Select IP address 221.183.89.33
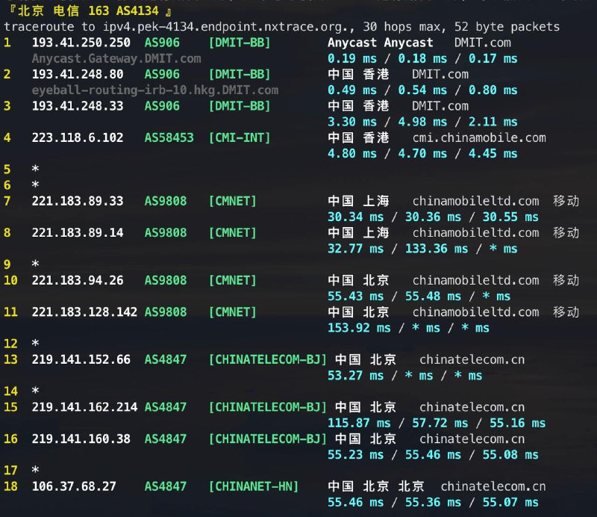 [78, 200]
